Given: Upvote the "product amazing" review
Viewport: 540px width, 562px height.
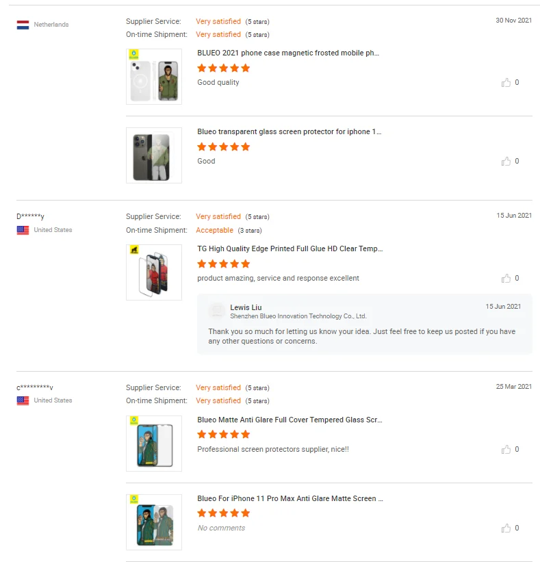Looking at the screenshot, I should 506,279.
